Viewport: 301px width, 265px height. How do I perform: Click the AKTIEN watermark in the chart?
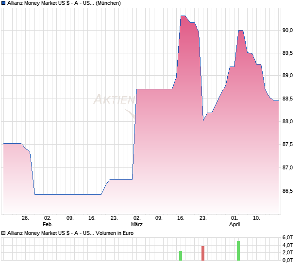point(114,100)
